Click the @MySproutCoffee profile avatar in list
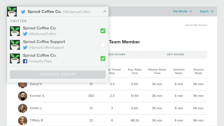224x126 pixels. 15,31
